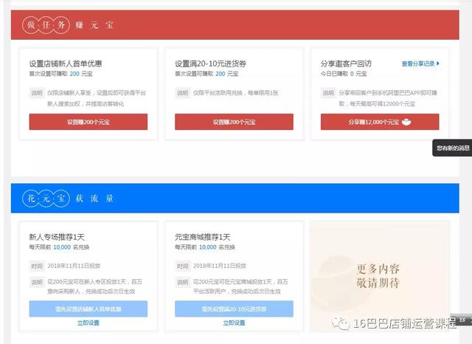Click the 赚元宝 heading text in red banner
Screen dimensions: 472x344
[x=94, y=24]
